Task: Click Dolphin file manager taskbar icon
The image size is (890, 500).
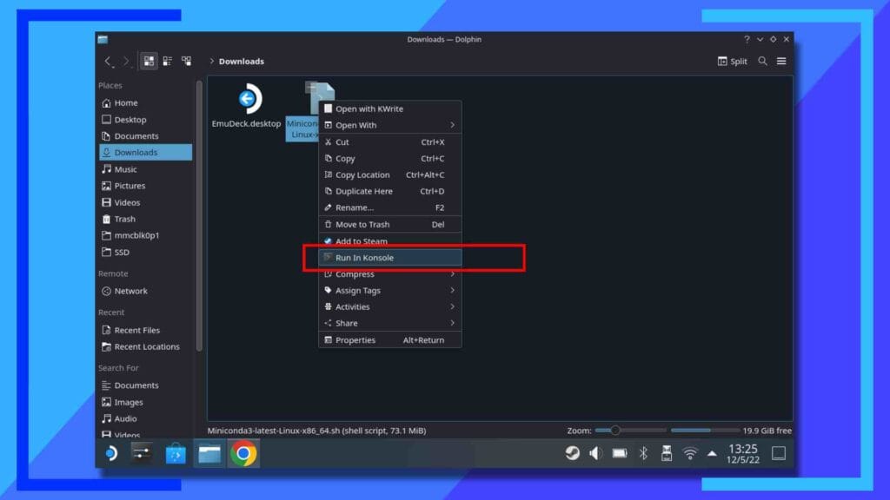Action: click(x=209, y=453)
